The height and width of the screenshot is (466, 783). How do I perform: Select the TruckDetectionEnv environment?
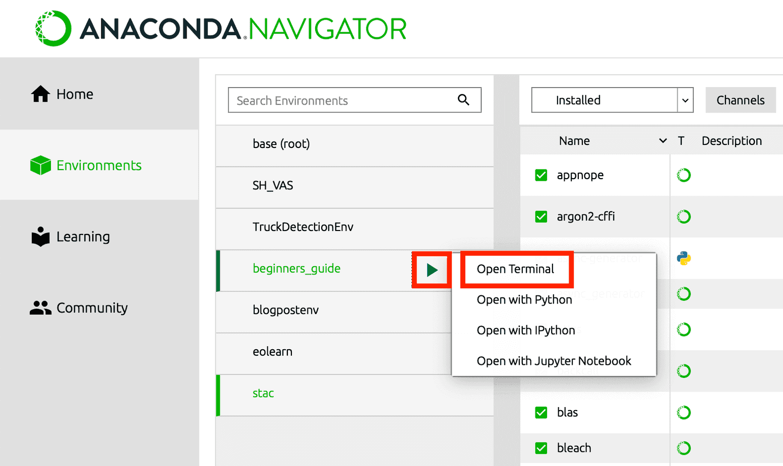(x=303, y=227)
